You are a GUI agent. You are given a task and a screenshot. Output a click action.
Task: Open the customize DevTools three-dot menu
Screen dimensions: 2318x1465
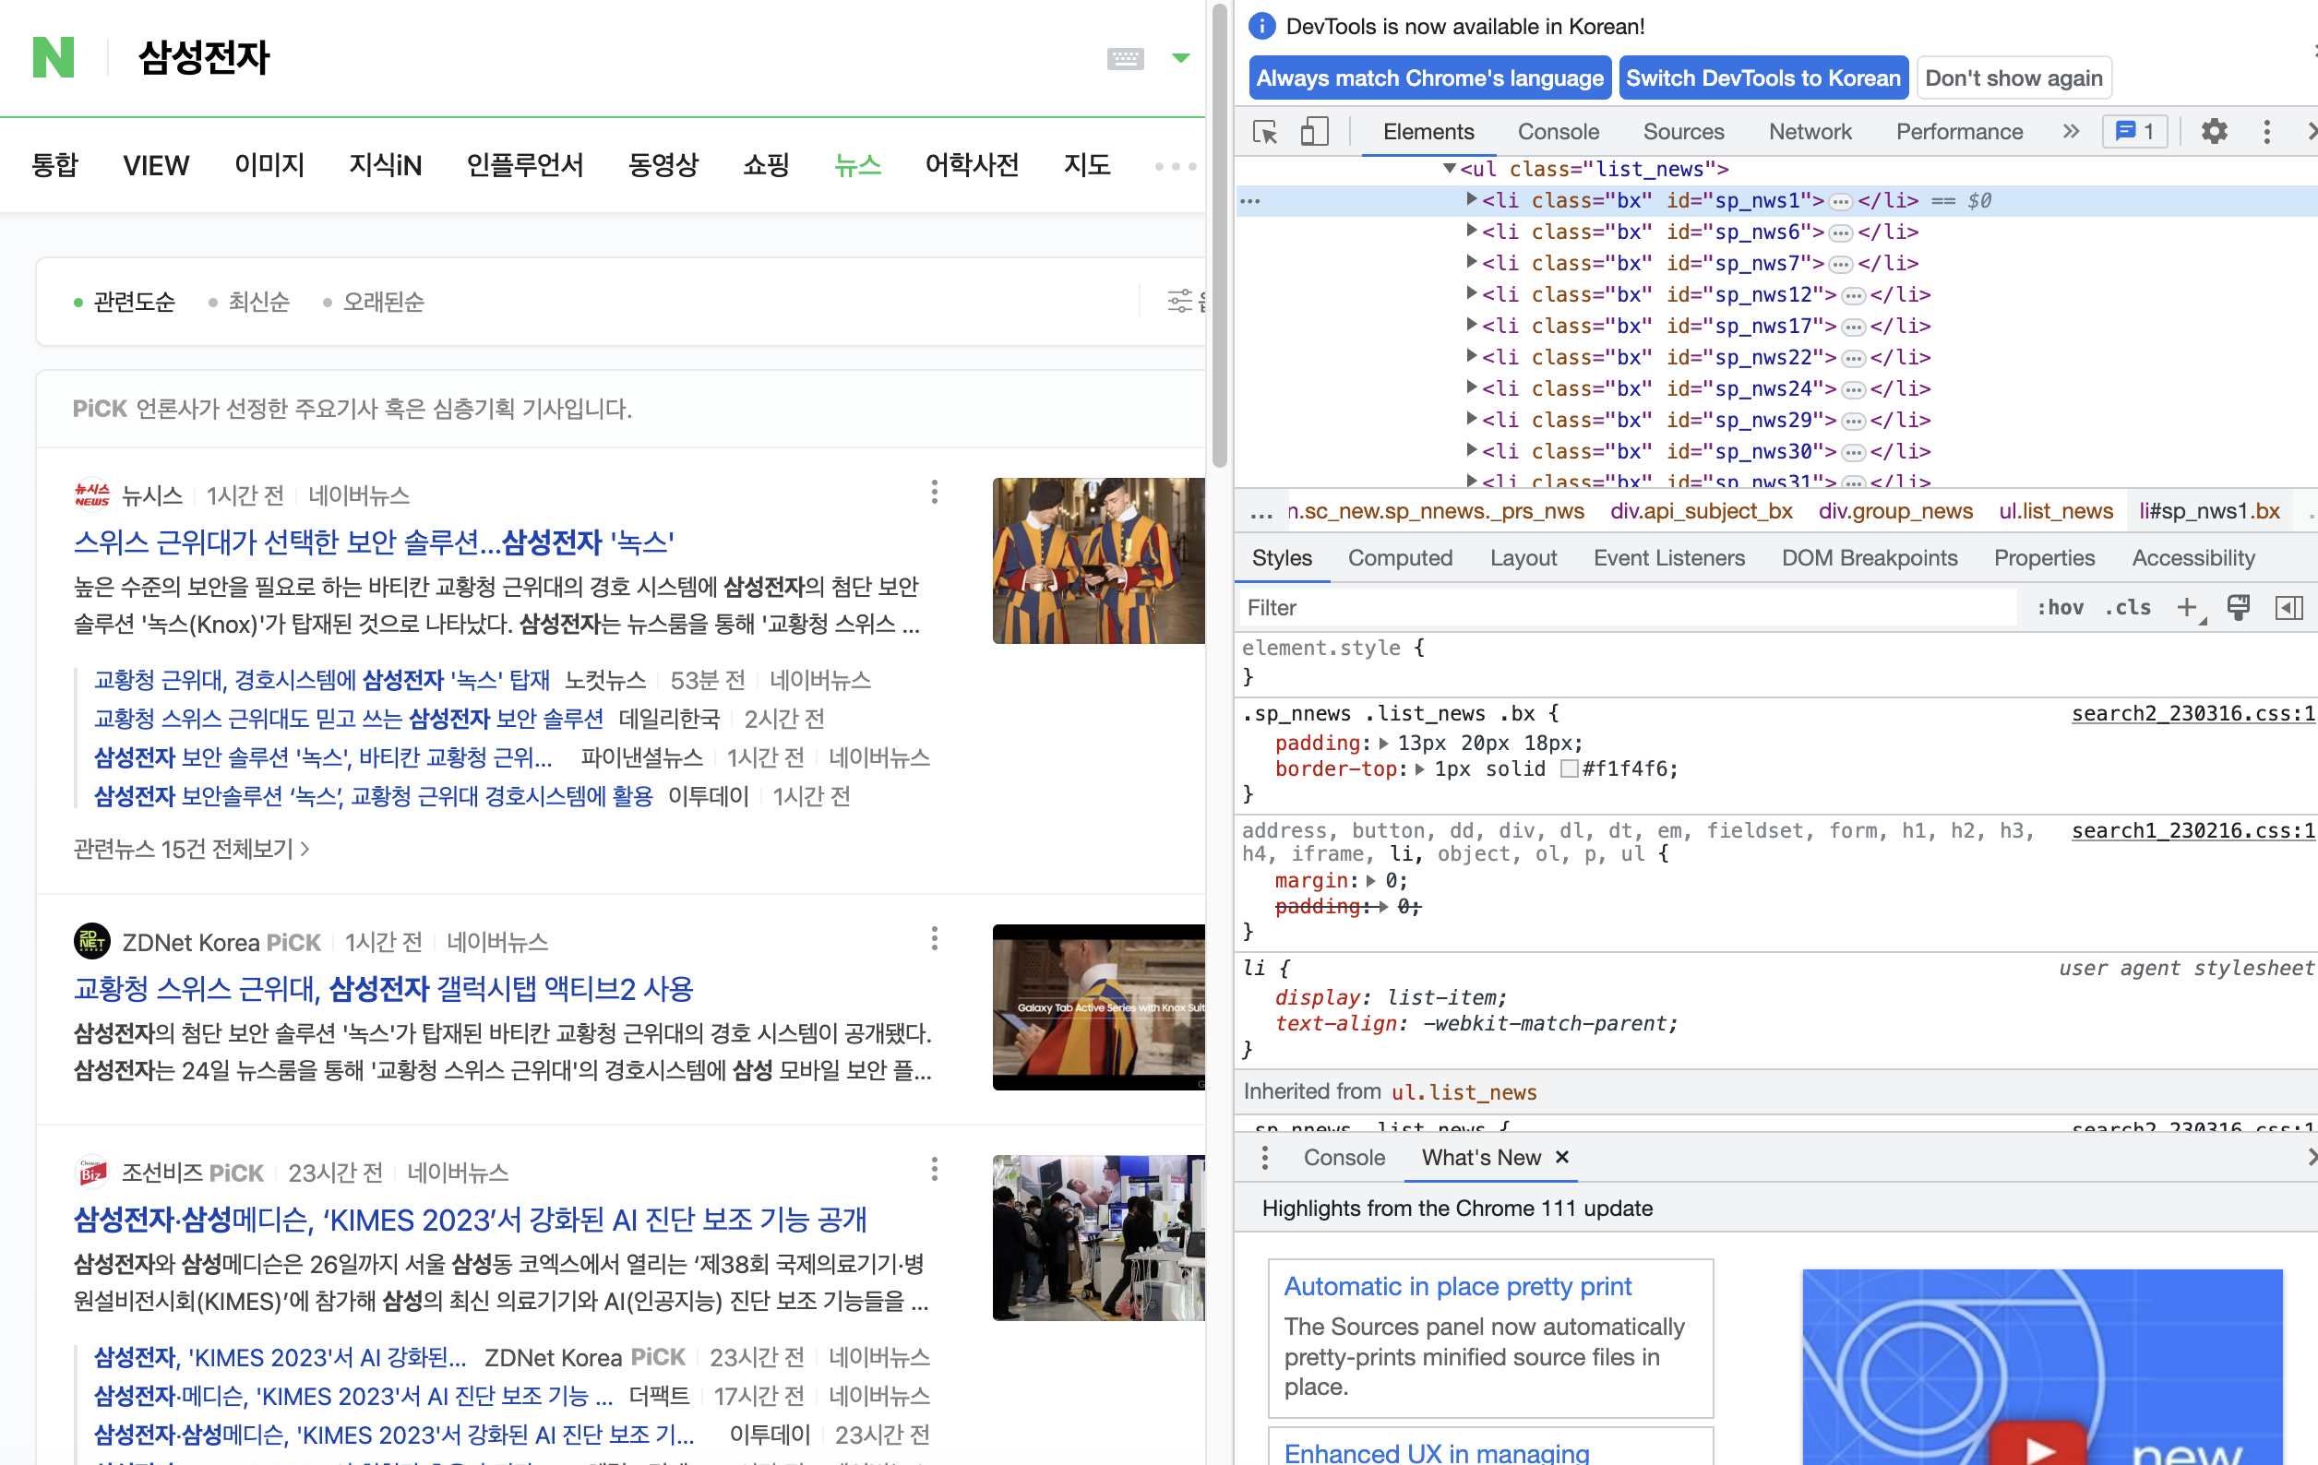(x=2266, y=131)
